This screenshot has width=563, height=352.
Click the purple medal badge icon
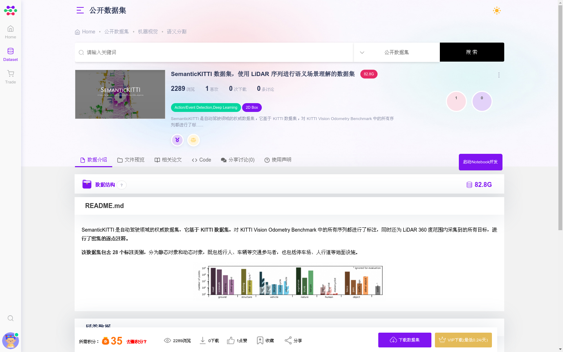click(x=177, y=140)
